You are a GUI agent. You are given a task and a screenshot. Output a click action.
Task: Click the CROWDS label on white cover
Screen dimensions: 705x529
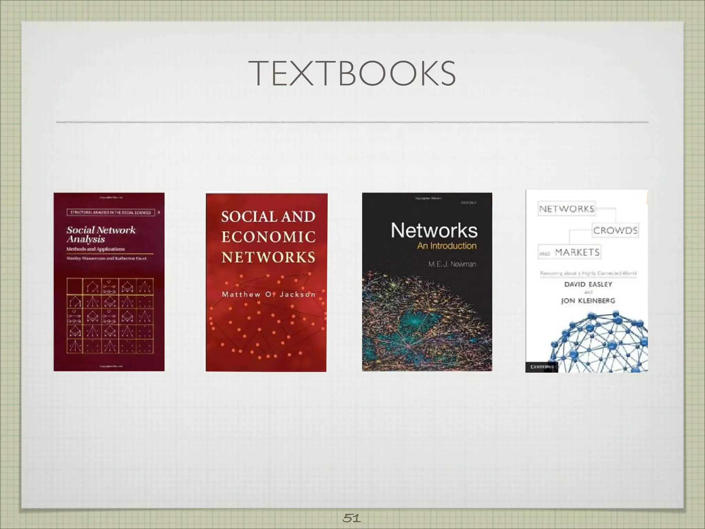pos(615,230)
